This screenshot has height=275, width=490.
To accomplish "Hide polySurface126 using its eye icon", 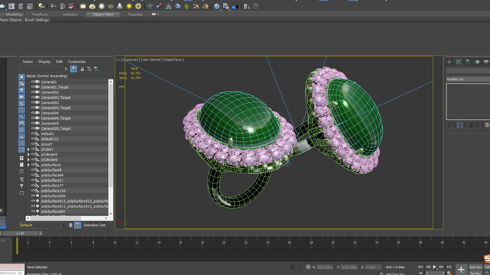I will tap(33, 191).
